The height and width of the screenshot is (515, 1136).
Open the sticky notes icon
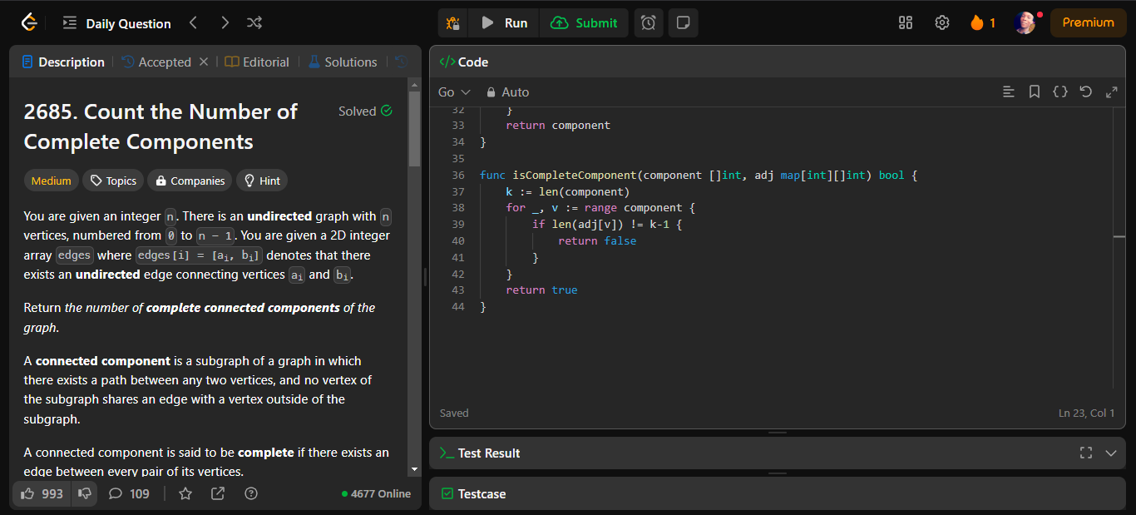(683, 23)
